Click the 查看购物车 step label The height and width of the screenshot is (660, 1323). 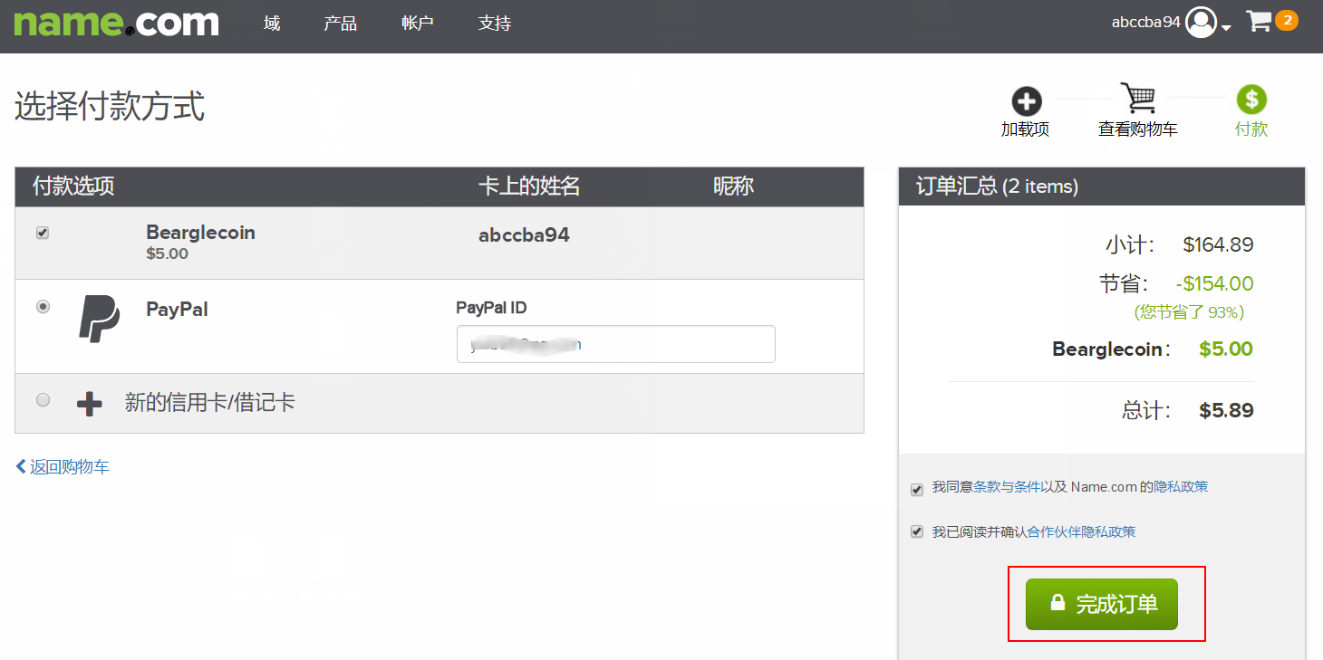pyautogui.click(x=1138, y=129)
